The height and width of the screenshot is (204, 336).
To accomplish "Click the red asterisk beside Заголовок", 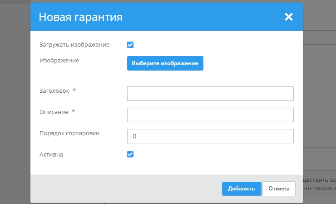I will (74, 90).
